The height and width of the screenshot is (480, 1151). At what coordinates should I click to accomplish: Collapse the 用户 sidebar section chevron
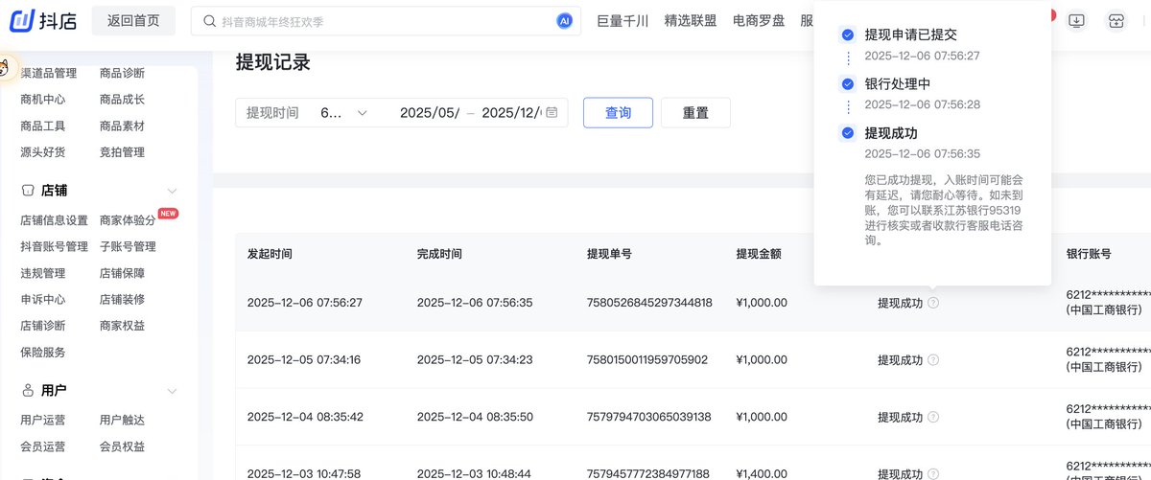click(173, 391)
